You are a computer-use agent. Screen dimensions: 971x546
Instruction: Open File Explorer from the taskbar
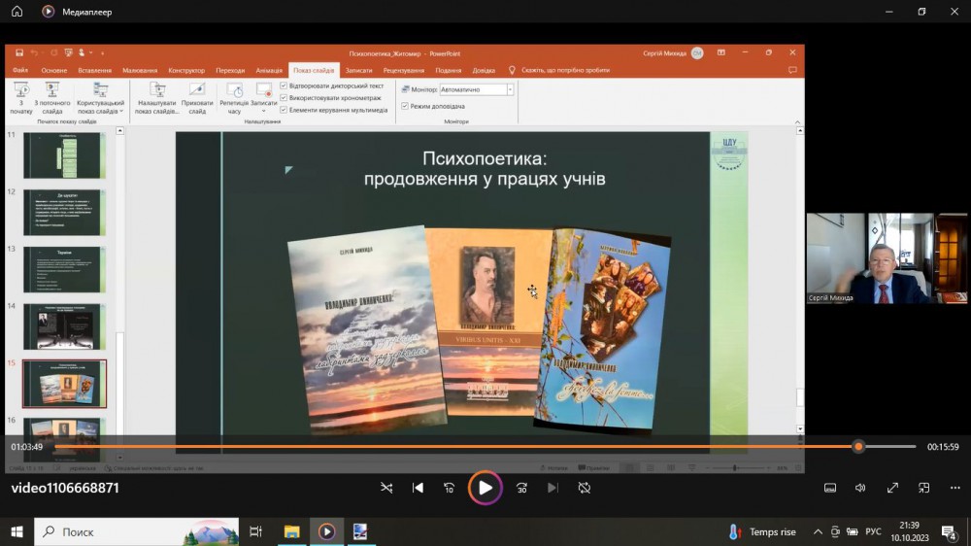tap(291, 531)
